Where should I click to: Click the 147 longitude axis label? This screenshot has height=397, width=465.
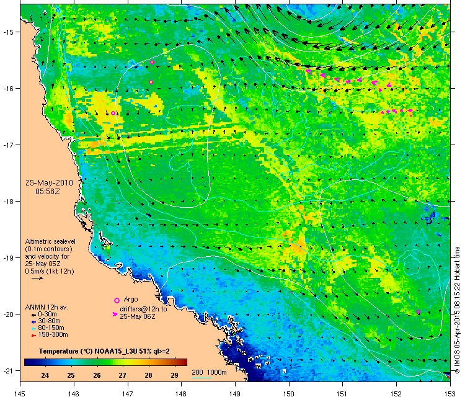click(128, 393)
